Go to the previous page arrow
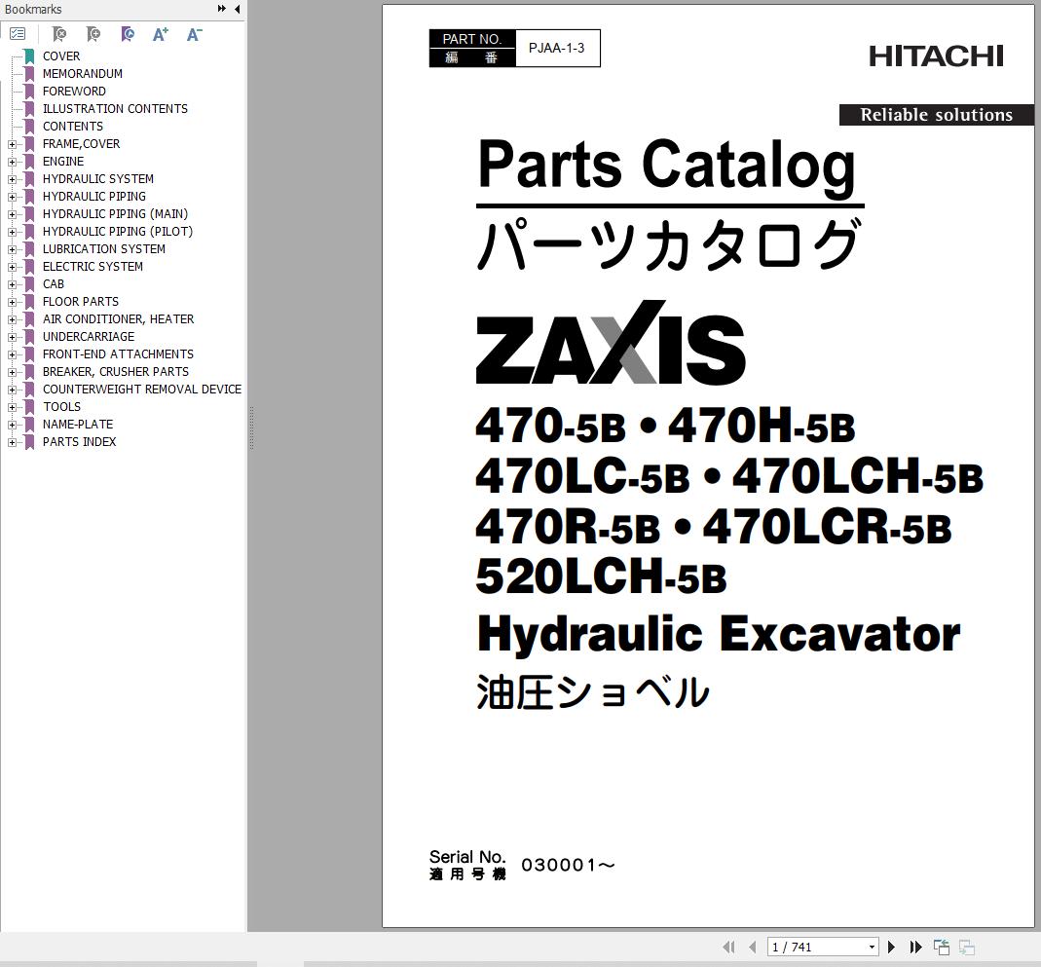 point(752,948)
